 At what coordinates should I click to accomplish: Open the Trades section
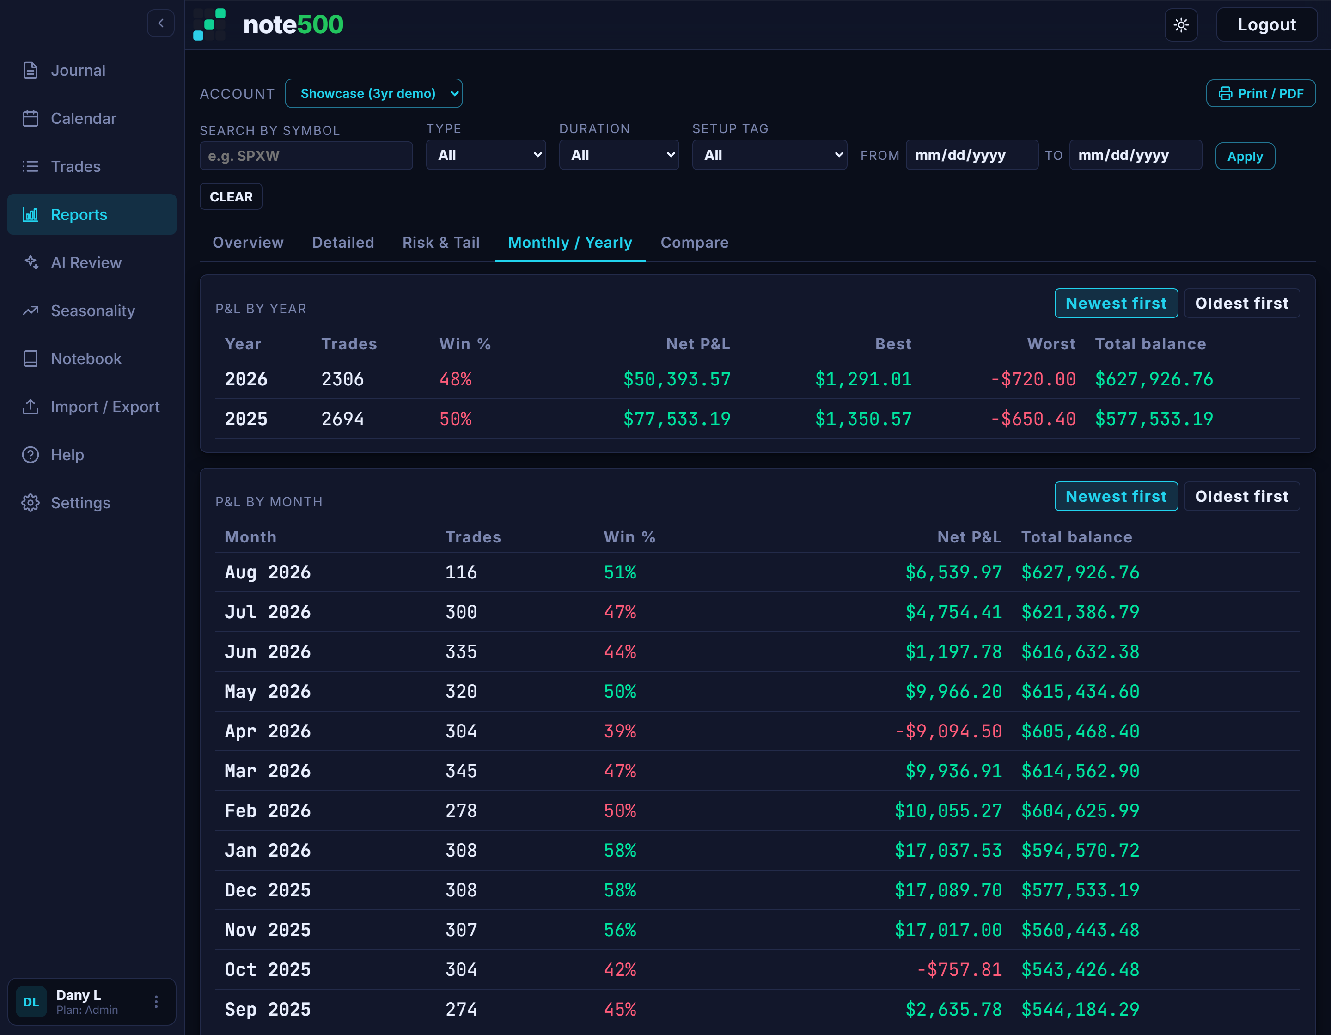click(x=92, y=166)
